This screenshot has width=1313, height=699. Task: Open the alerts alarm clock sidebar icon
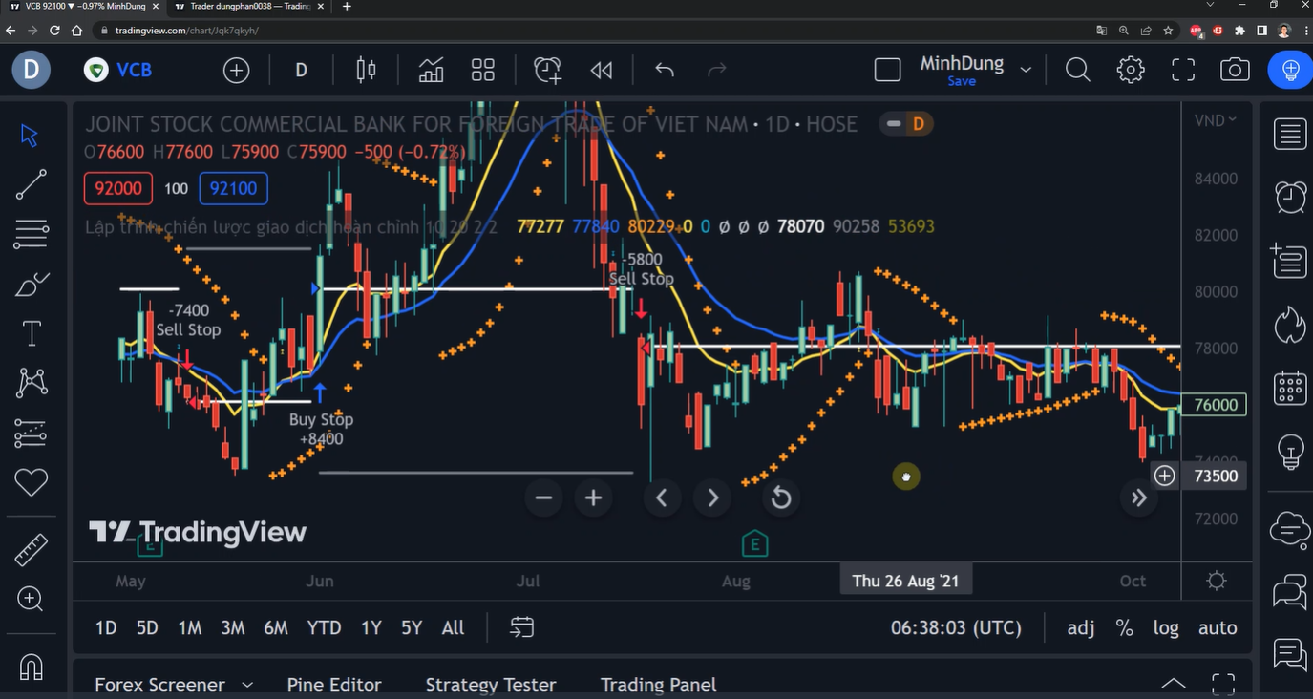1290,197
